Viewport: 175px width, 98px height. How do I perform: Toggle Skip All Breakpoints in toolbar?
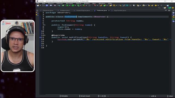(55, 5)
